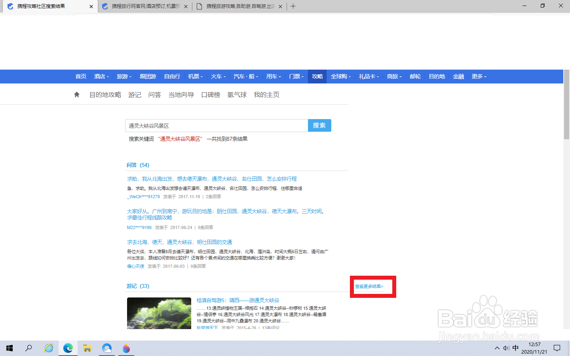Expand the 机票 dropdown menu
Viewport: 570px width, 356px height.
pos(195,76)
